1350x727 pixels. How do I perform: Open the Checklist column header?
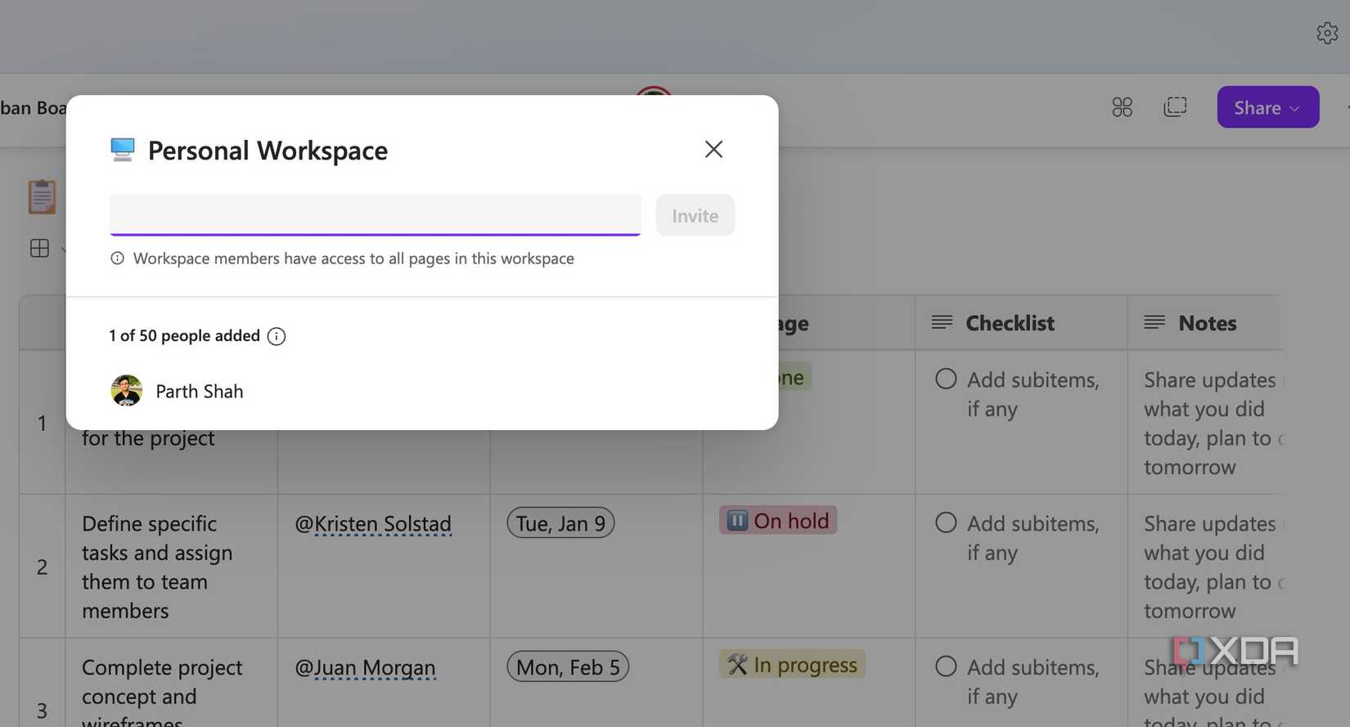point(1021,323)
